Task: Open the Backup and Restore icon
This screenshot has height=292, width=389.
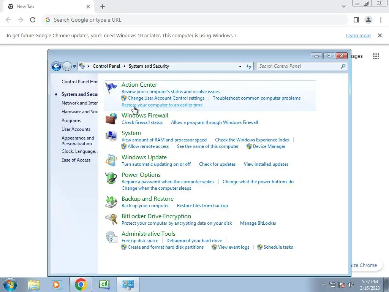Action: (x=111, y=202)
